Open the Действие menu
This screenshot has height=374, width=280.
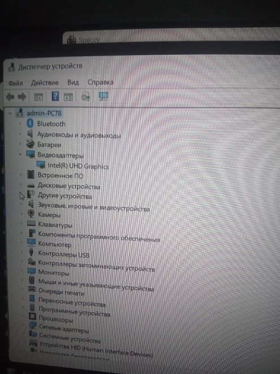click(45, 83)
